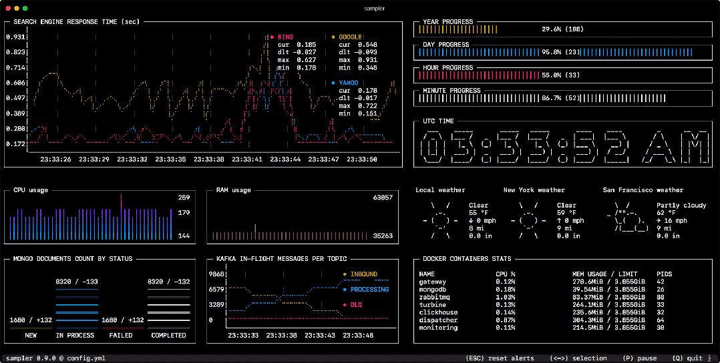Click rabbitmq CPU value 1.03%

pos(506,297)
